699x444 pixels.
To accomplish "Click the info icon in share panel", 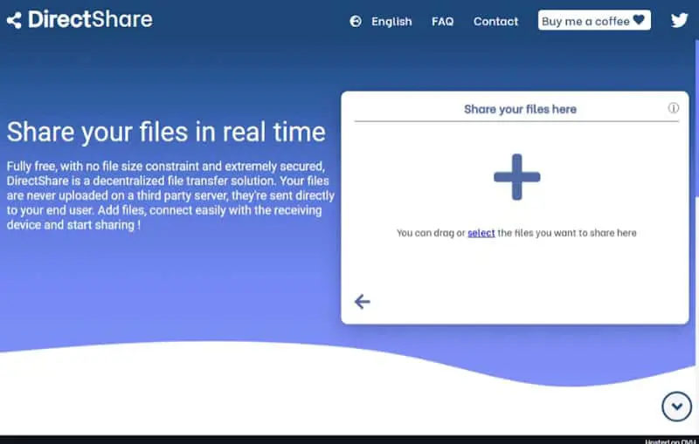I will 673,108.
